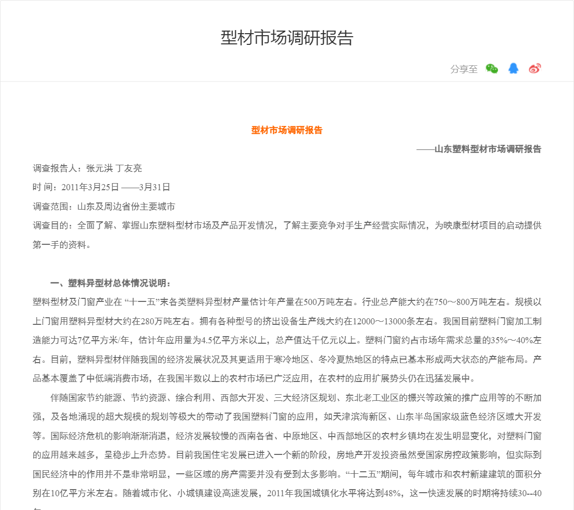The width and height of the screenshot is (574, 510).
Task: Click the line starting 等。国际经济危机的影响
Action: click(x=287, y=436)
